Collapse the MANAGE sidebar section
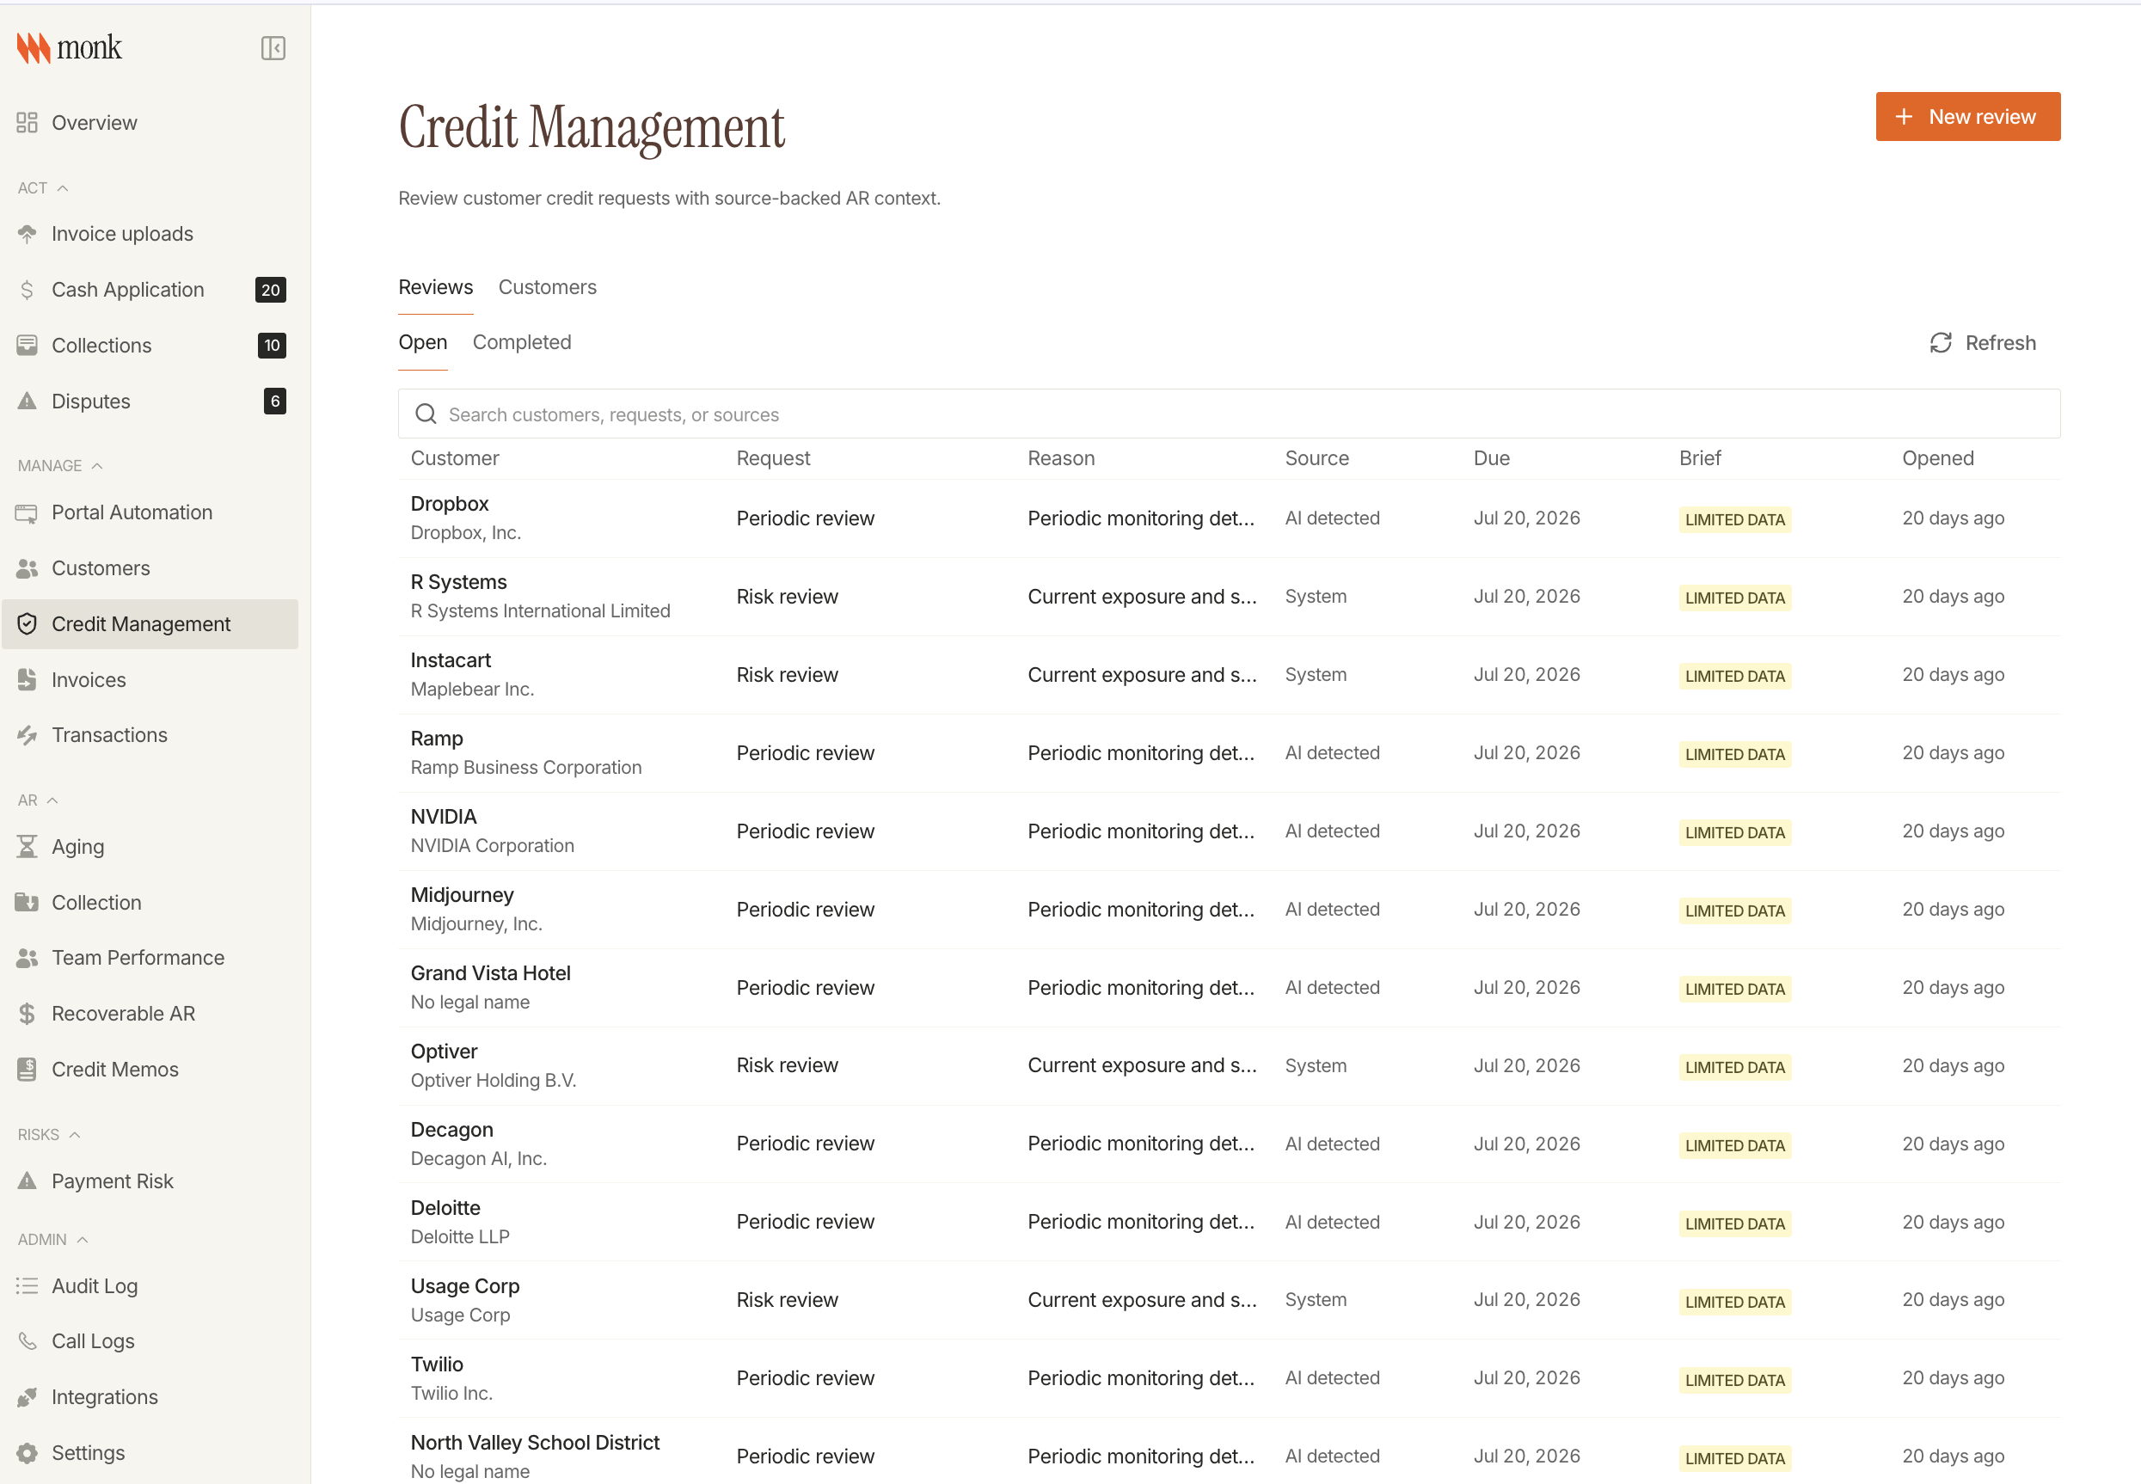 click(59, 466)
